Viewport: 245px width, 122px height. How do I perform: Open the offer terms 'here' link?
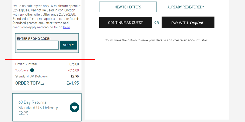(x=66, y=27)
